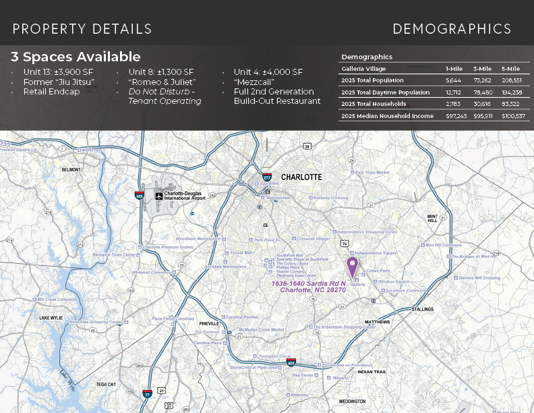This screenshot has width=534, height=413.
Task: Click the "MATTHEWS" town label
Action: (x=377, y=322)
